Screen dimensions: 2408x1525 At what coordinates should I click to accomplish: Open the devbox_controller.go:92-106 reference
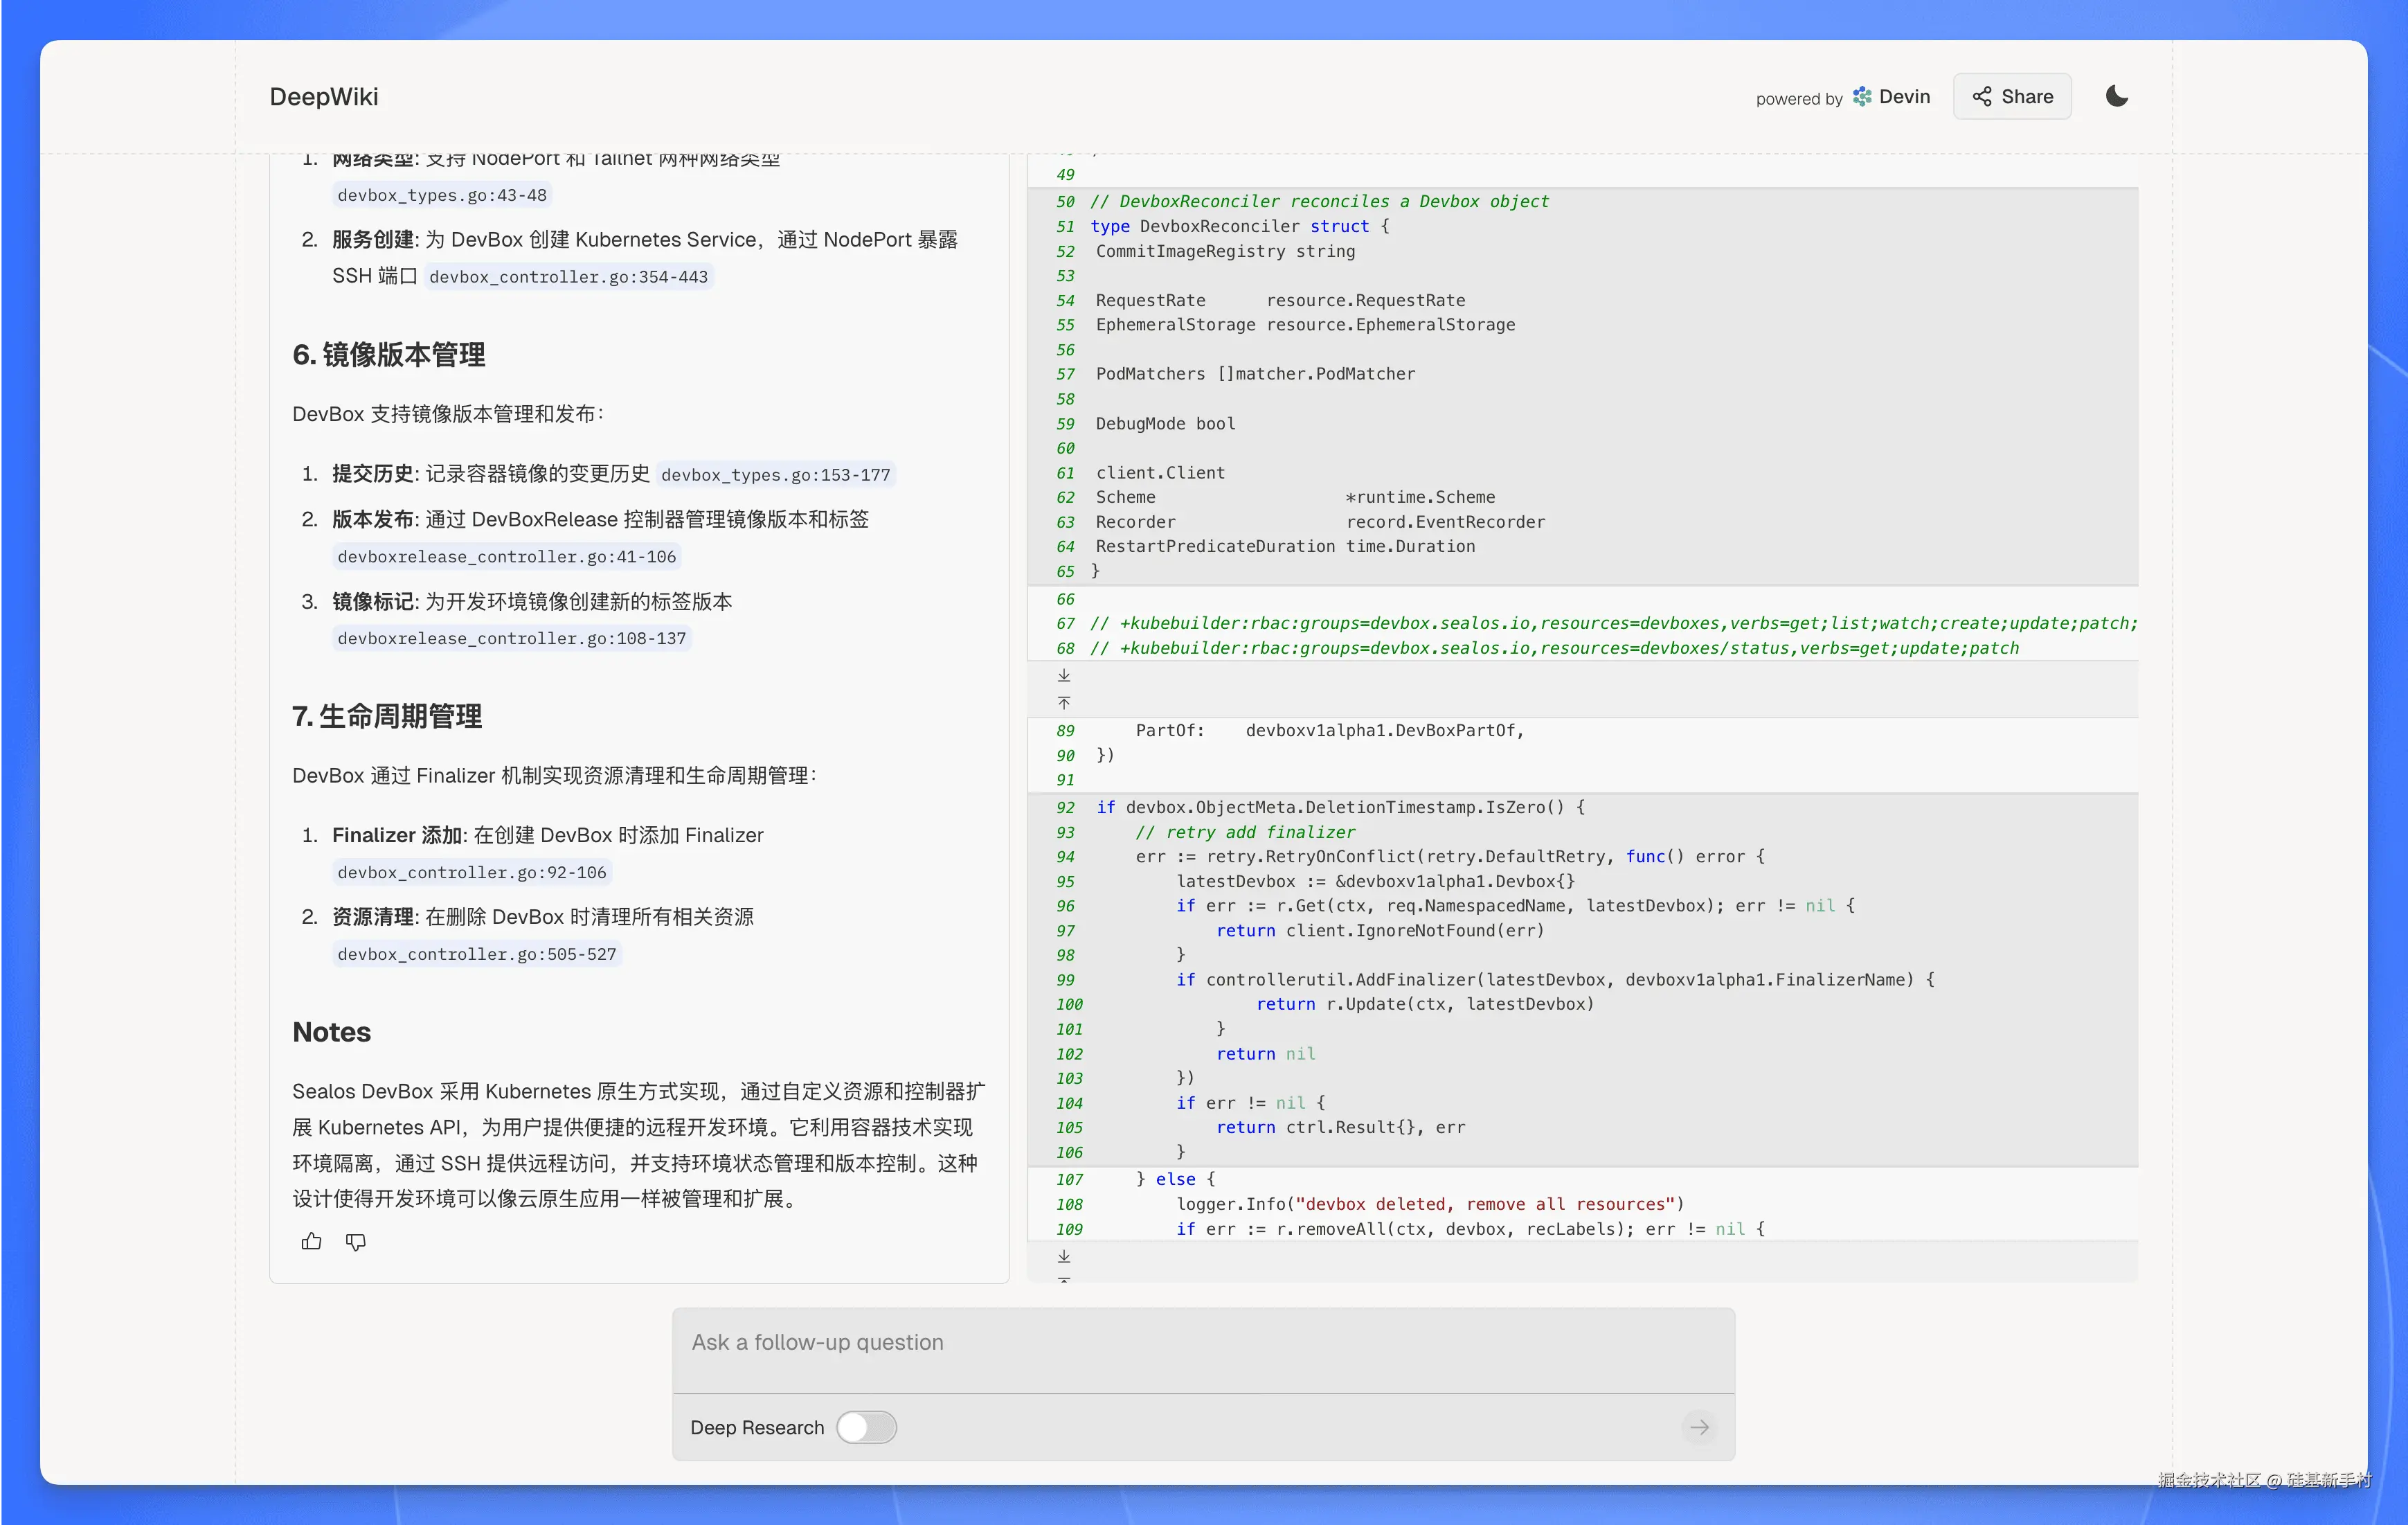click(471, 872)
